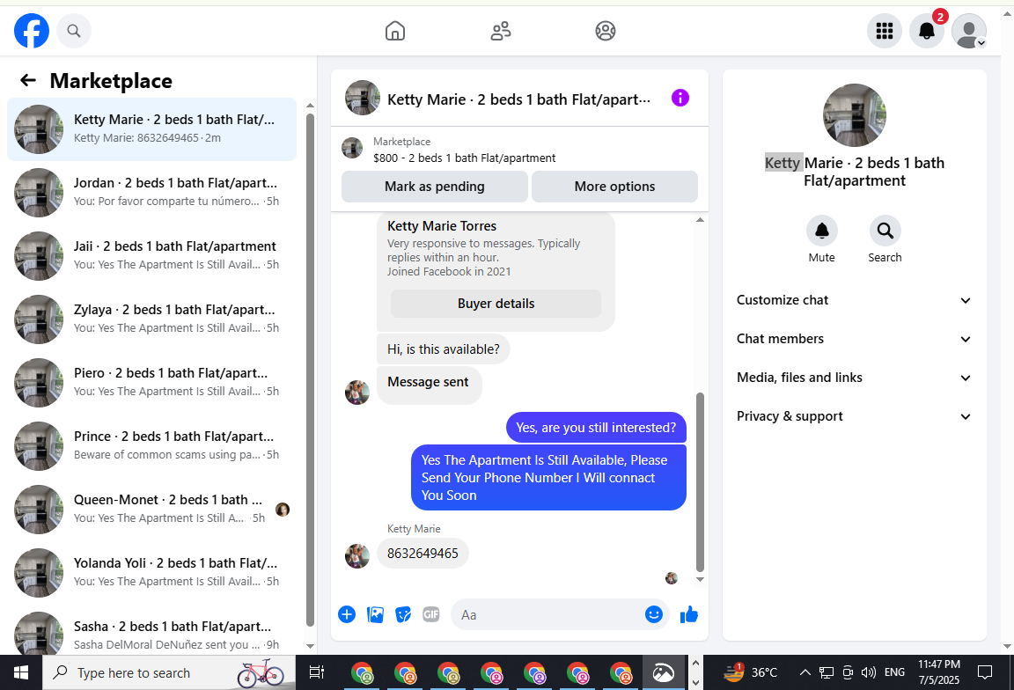Click the $800 listing thumbnail under Marketplace
Image resolution: width=1014 pixels, height=690 pixels.
point(352,148)
